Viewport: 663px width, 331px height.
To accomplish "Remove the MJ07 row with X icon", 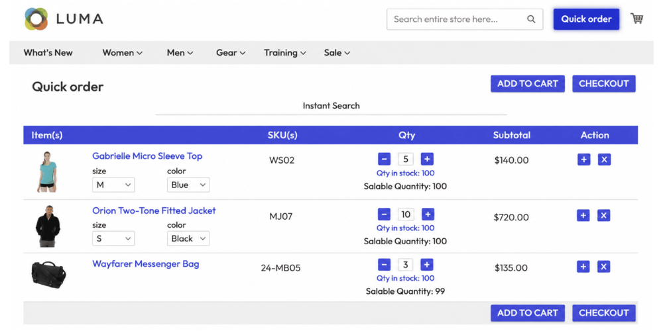I will tap(604, 215).
